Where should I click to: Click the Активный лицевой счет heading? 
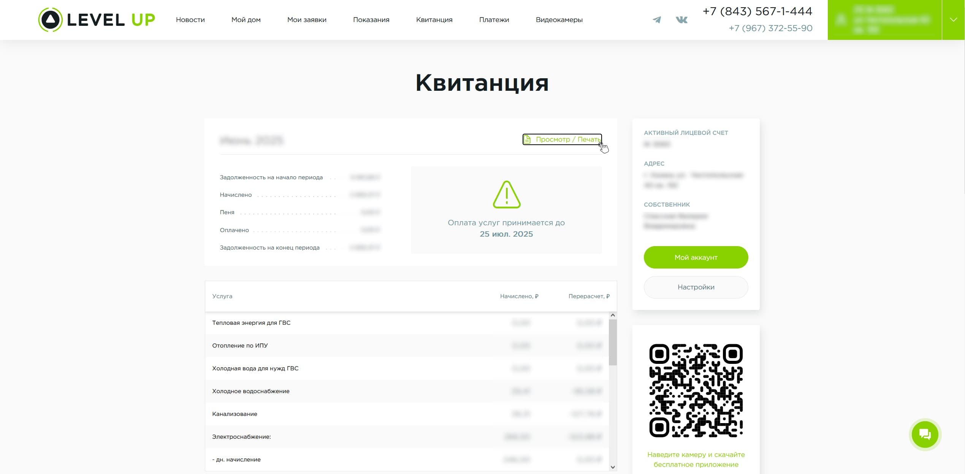tap(686, 133)
